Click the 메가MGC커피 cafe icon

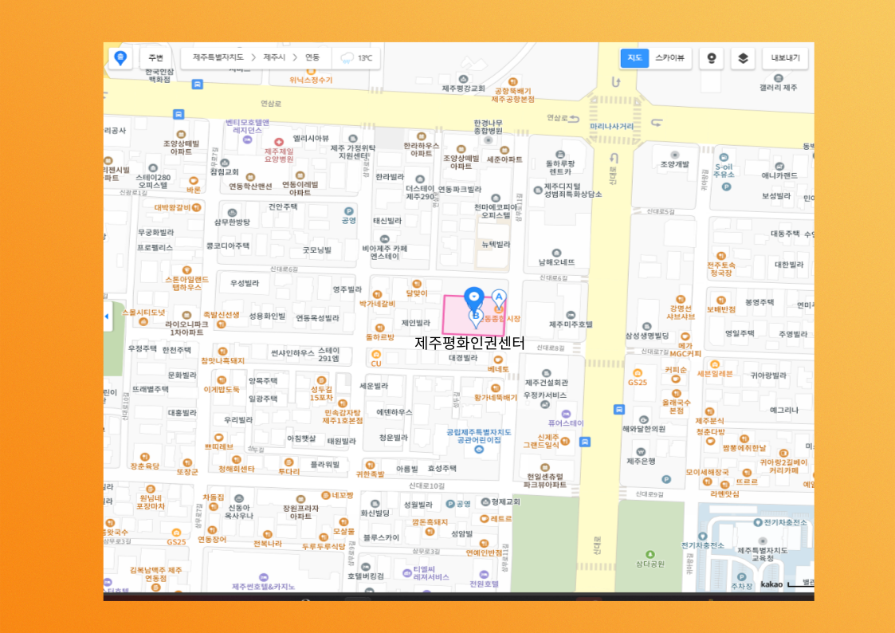(x=685, y=336)
